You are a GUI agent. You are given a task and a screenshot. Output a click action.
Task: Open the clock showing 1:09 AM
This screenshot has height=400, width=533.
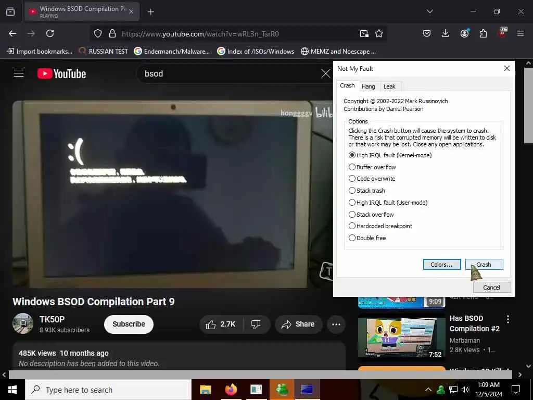click(x=489, y=390)
